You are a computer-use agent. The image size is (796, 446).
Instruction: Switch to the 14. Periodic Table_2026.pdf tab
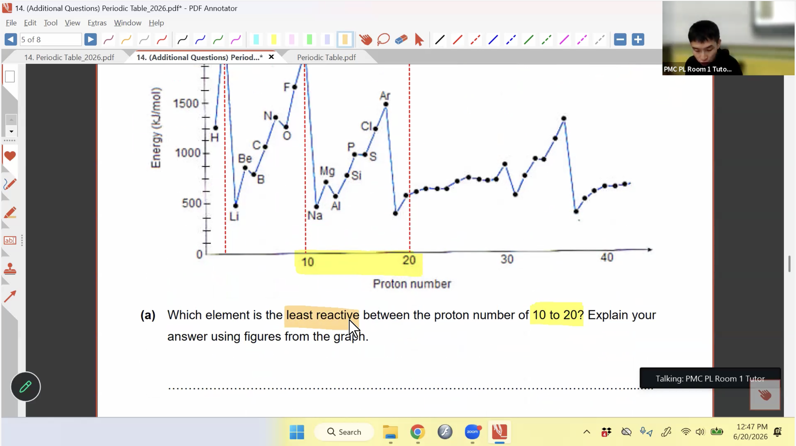pos(69,57)
